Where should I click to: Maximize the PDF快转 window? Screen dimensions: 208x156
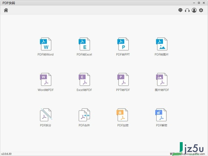pyautogui.click(x=199, y=3)
